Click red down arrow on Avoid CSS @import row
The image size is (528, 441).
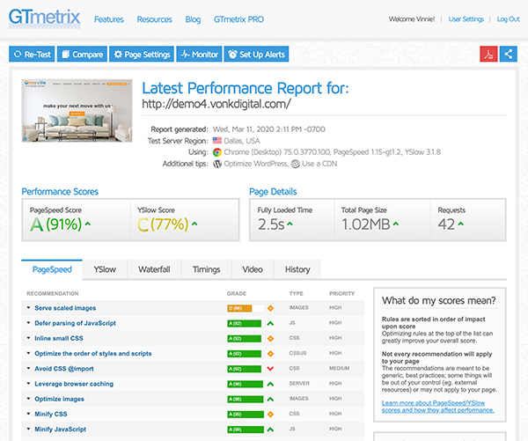coord(270,369)
